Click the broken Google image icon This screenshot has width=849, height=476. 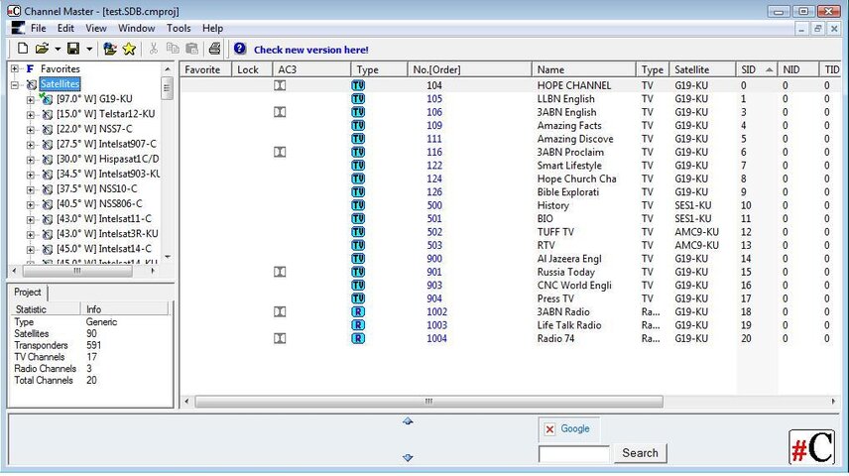(x=549, y=428)
